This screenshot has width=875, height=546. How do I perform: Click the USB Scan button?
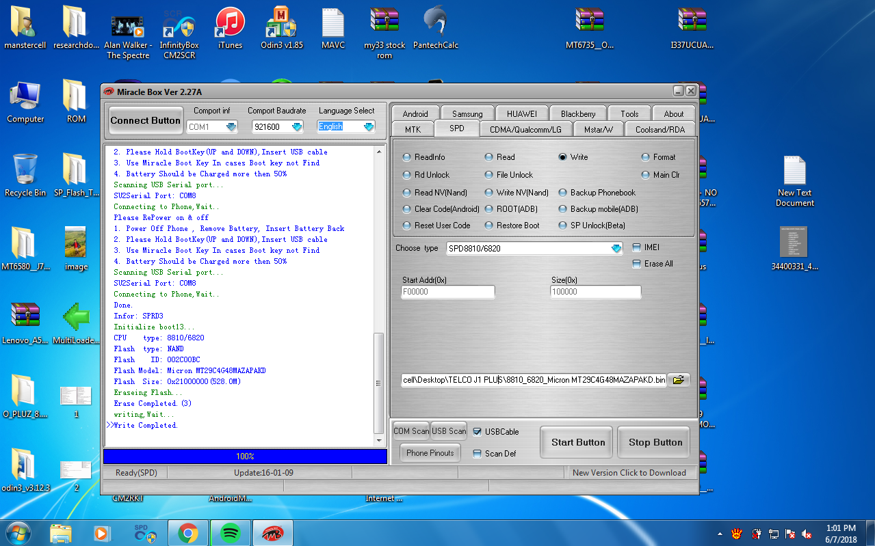(449, 431)
